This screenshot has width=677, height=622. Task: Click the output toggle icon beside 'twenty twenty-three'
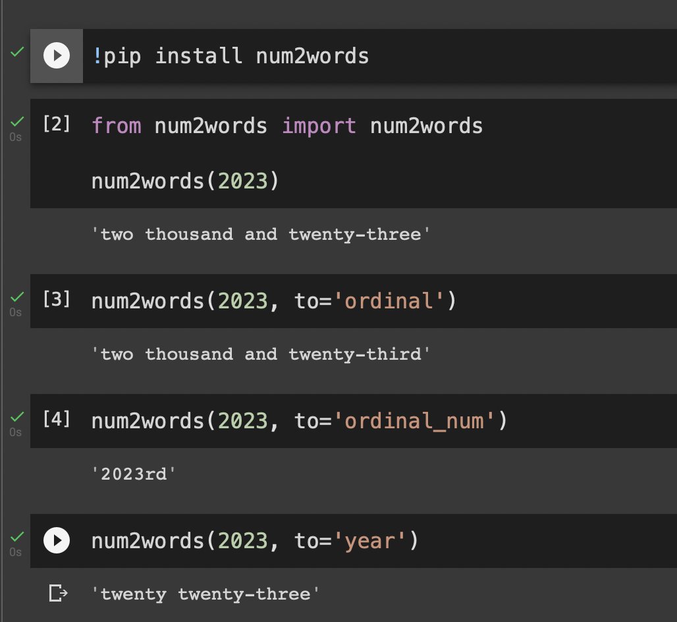[59, 593]
